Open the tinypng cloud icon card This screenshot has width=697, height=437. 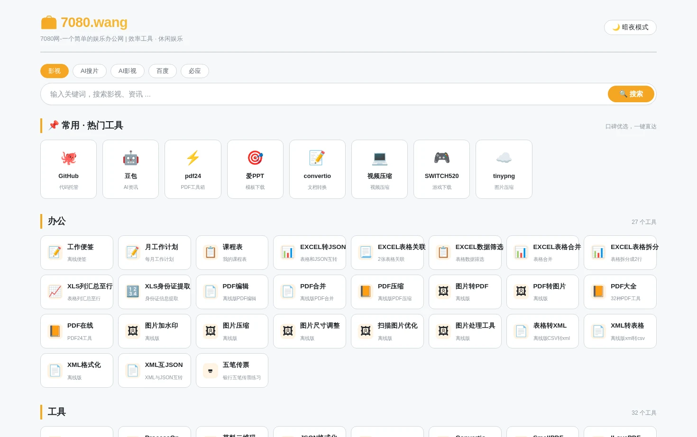tap(504, 169)
